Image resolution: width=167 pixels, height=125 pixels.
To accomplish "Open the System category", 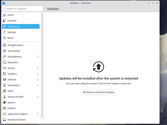I will (x=21, y=102).
